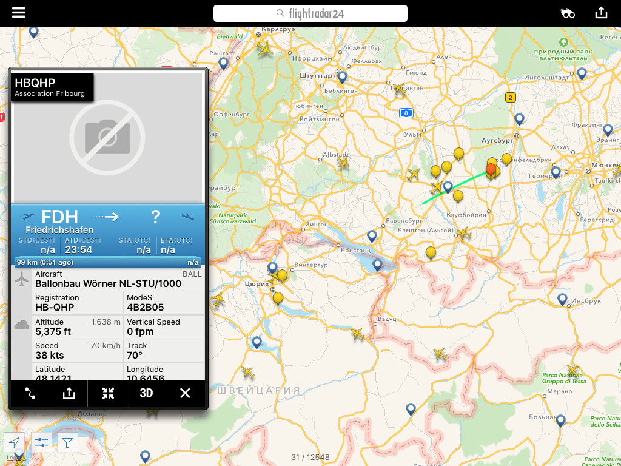This screenshot has height=466, width=621.
Task: Show the flight route with the route icon
Action: pos(30,393)
